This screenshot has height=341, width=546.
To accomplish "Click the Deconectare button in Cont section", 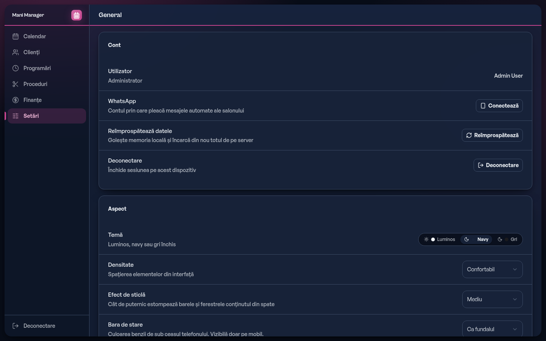I will [498, 165].
